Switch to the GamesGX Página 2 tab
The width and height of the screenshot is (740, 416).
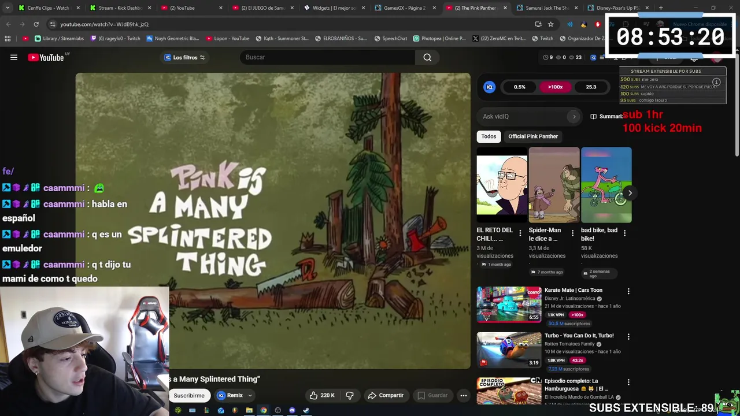pyautogui.click(x=405, y=8)
